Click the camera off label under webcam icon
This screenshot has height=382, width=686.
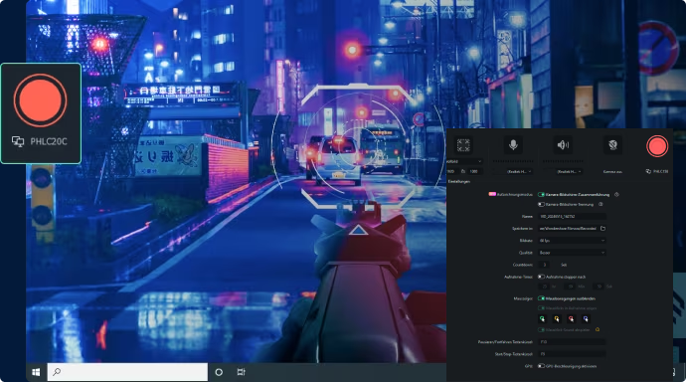613,171
